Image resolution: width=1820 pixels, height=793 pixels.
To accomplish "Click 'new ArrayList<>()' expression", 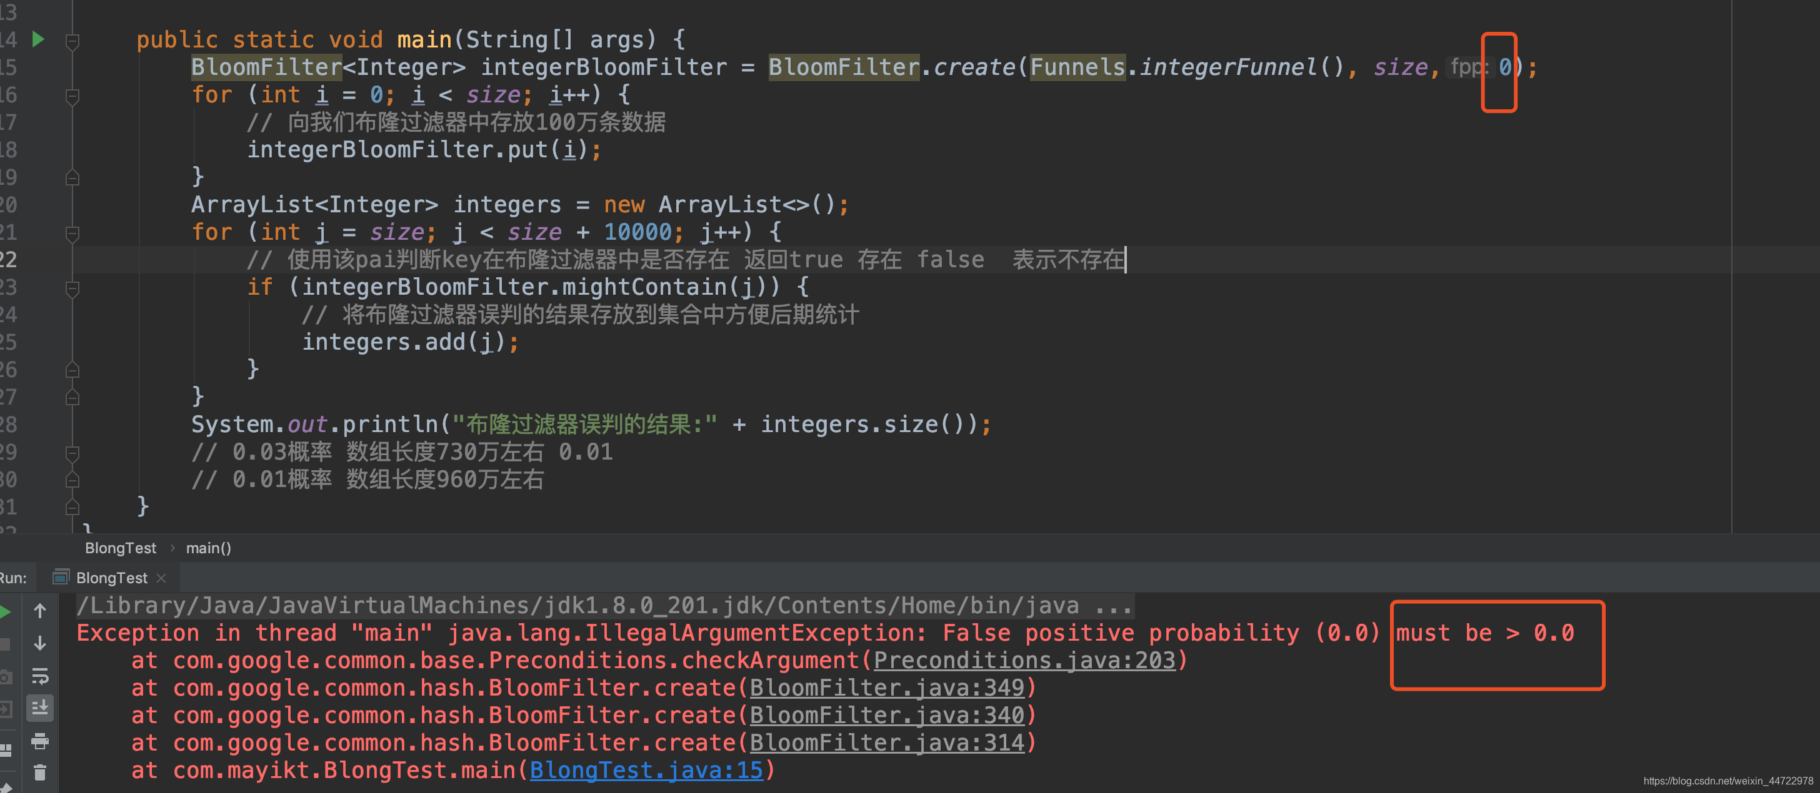I will 719,205.
